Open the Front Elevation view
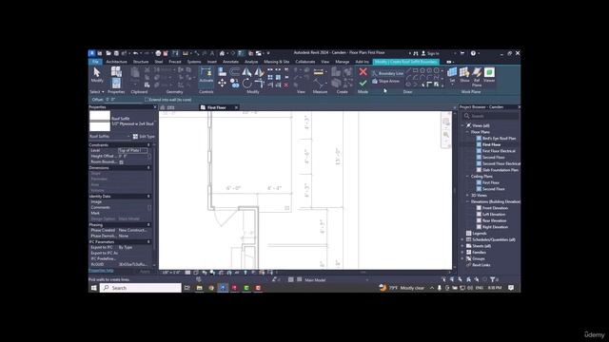609x342 pixels. [x=495, y=208]
